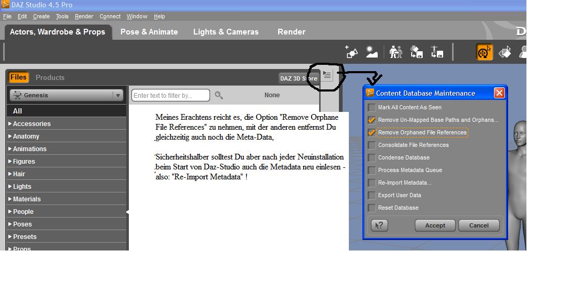Viewport: 572px width, 308px height.
Task: Select the surface selection tool icon
Action: [x=505, y=52]
